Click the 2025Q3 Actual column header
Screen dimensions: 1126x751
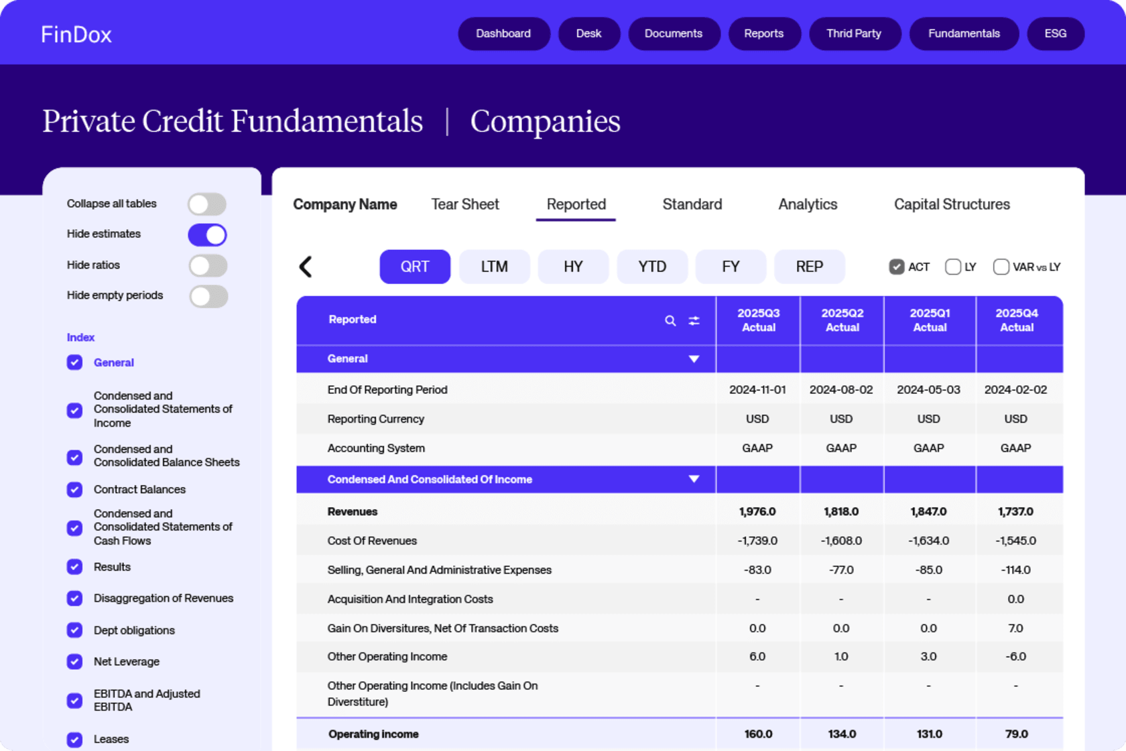click(x=758, y=320)
